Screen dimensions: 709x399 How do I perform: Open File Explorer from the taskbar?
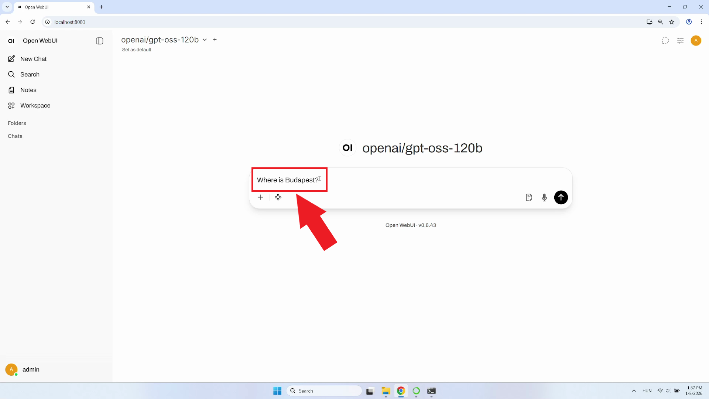click(386, 391)
